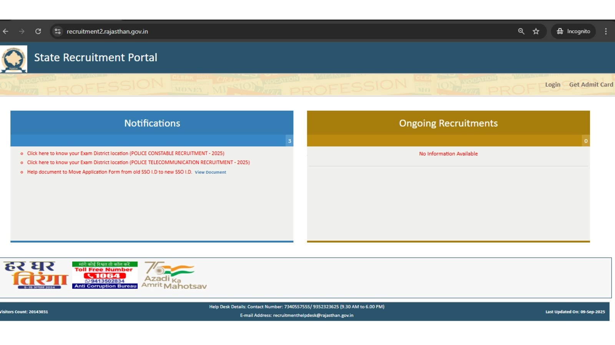Screen dimensions: 615x345
Task: Open Exam District location for Police Telecommunication Recruitment
Action: coord(138,162)
